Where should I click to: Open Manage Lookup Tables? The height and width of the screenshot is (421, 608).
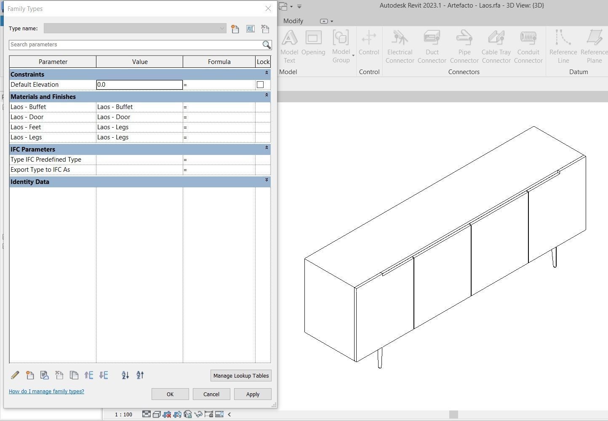(241, 376)
